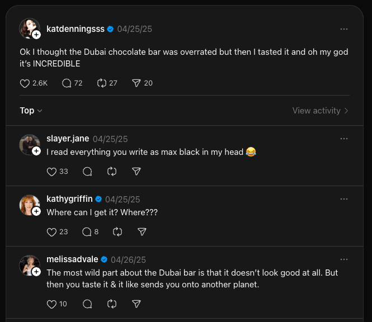Open replies on katdenningsss's post
Image resolution: width=372 pixels, height=322 pixels.
(67, 83)
